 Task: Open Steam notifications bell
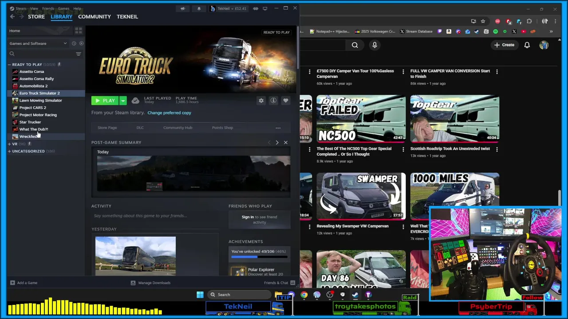click(x=199, y=8)
